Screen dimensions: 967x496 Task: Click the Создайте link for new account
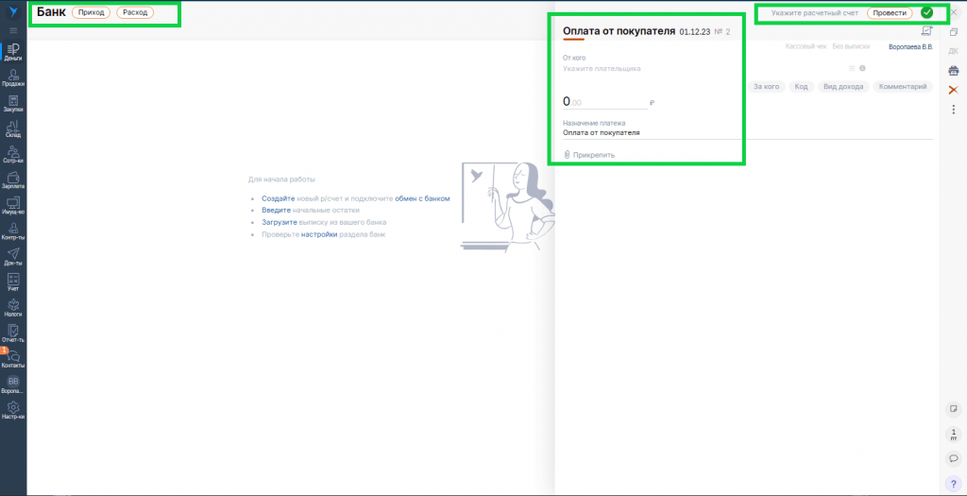pos(279,198)
